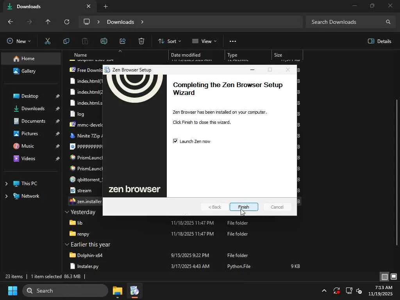Select the renpy folder
The height and width of the screenshot is (300, 400).
tap(185, 234)
